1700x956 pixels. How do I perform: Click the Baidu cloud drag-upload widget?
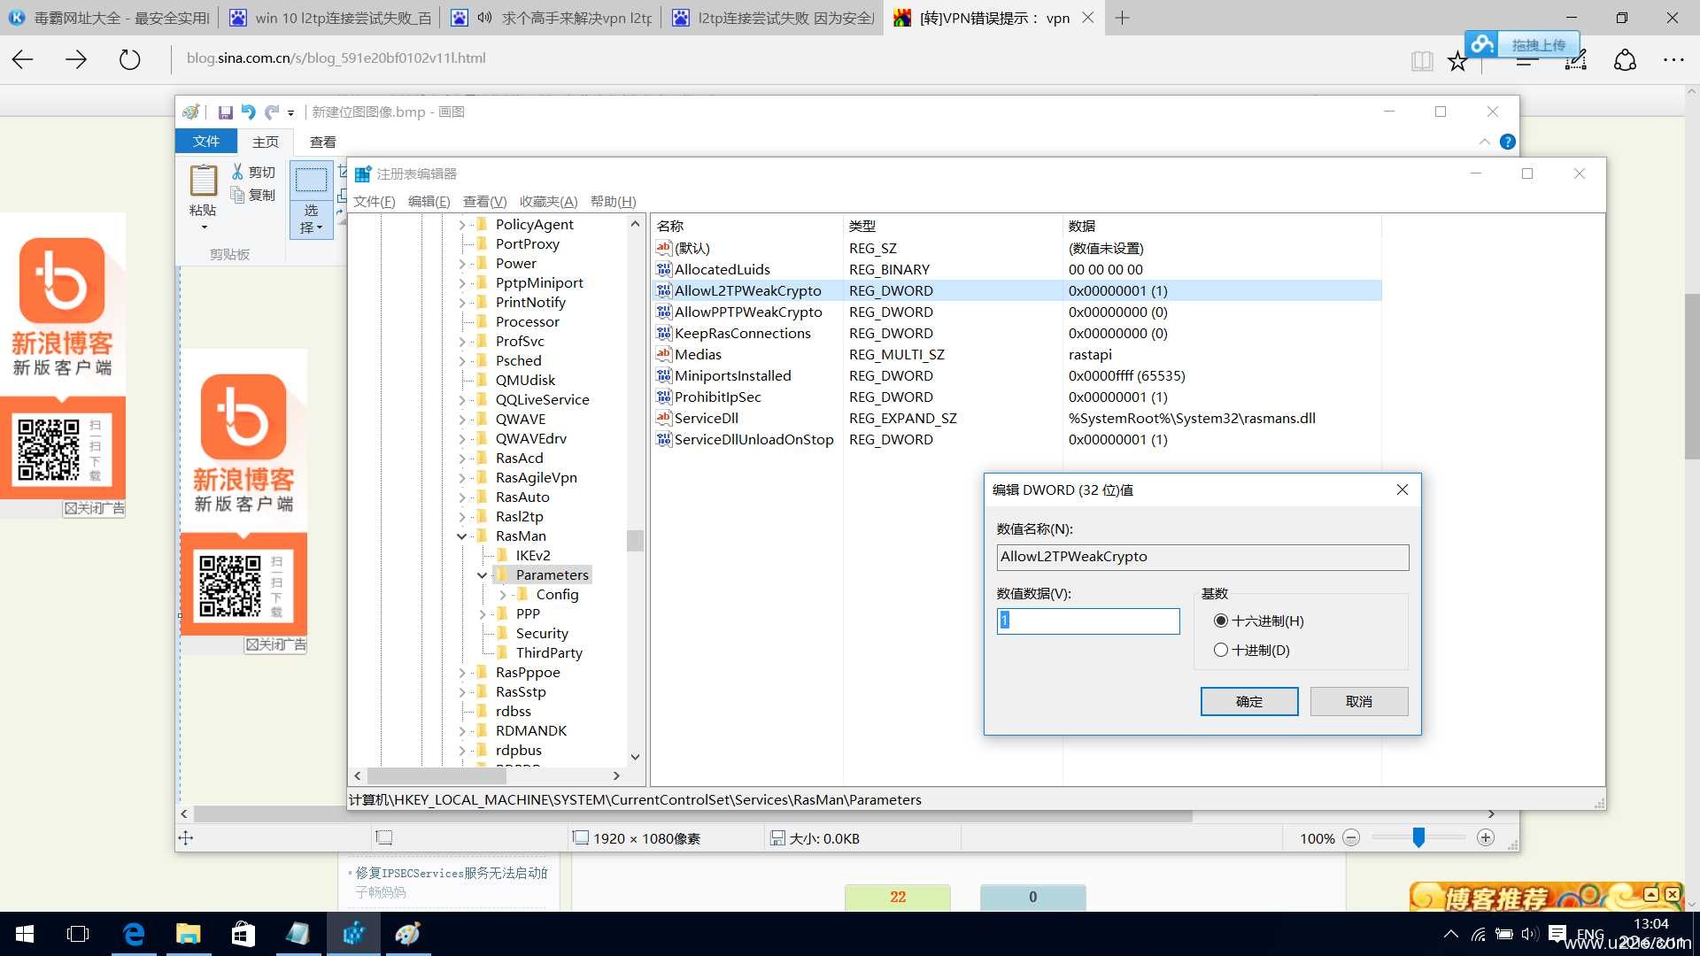pyautogui.click(x=1522, y=44)
